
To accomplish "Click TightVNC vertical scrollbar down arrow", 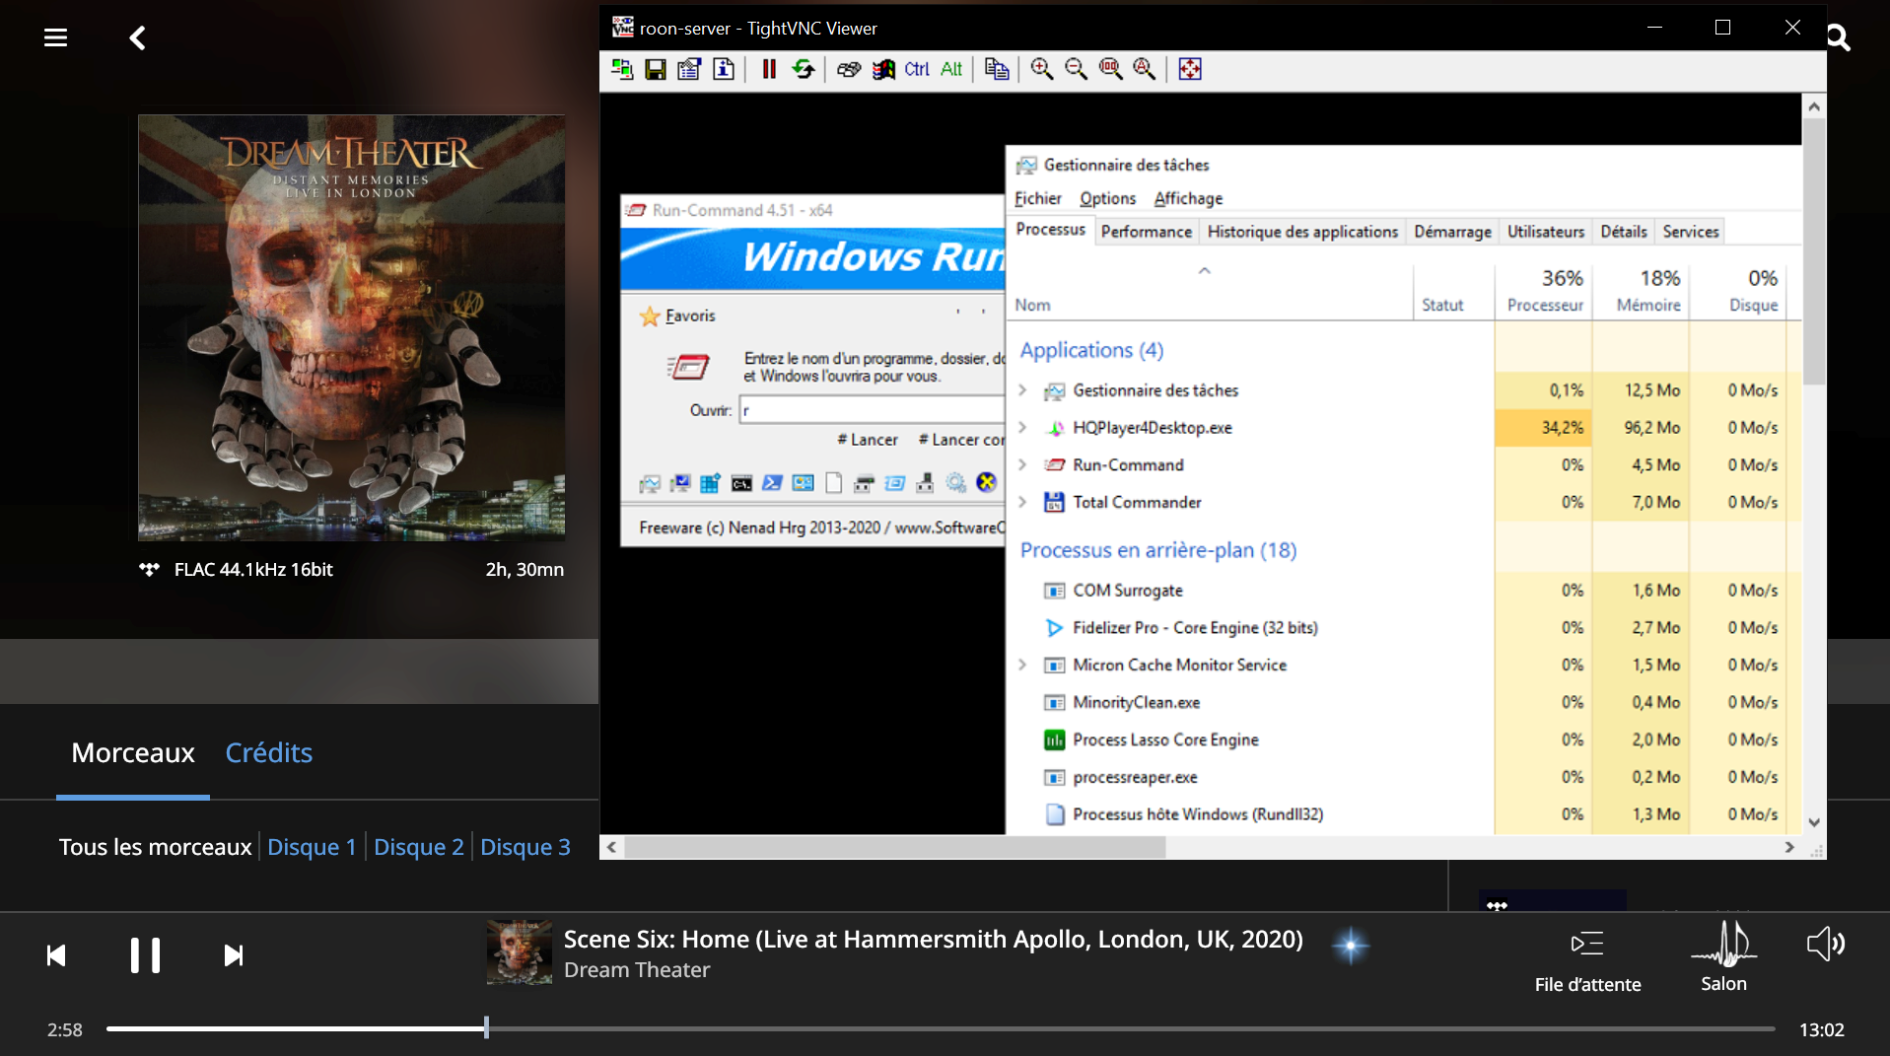I will 1813,822.
